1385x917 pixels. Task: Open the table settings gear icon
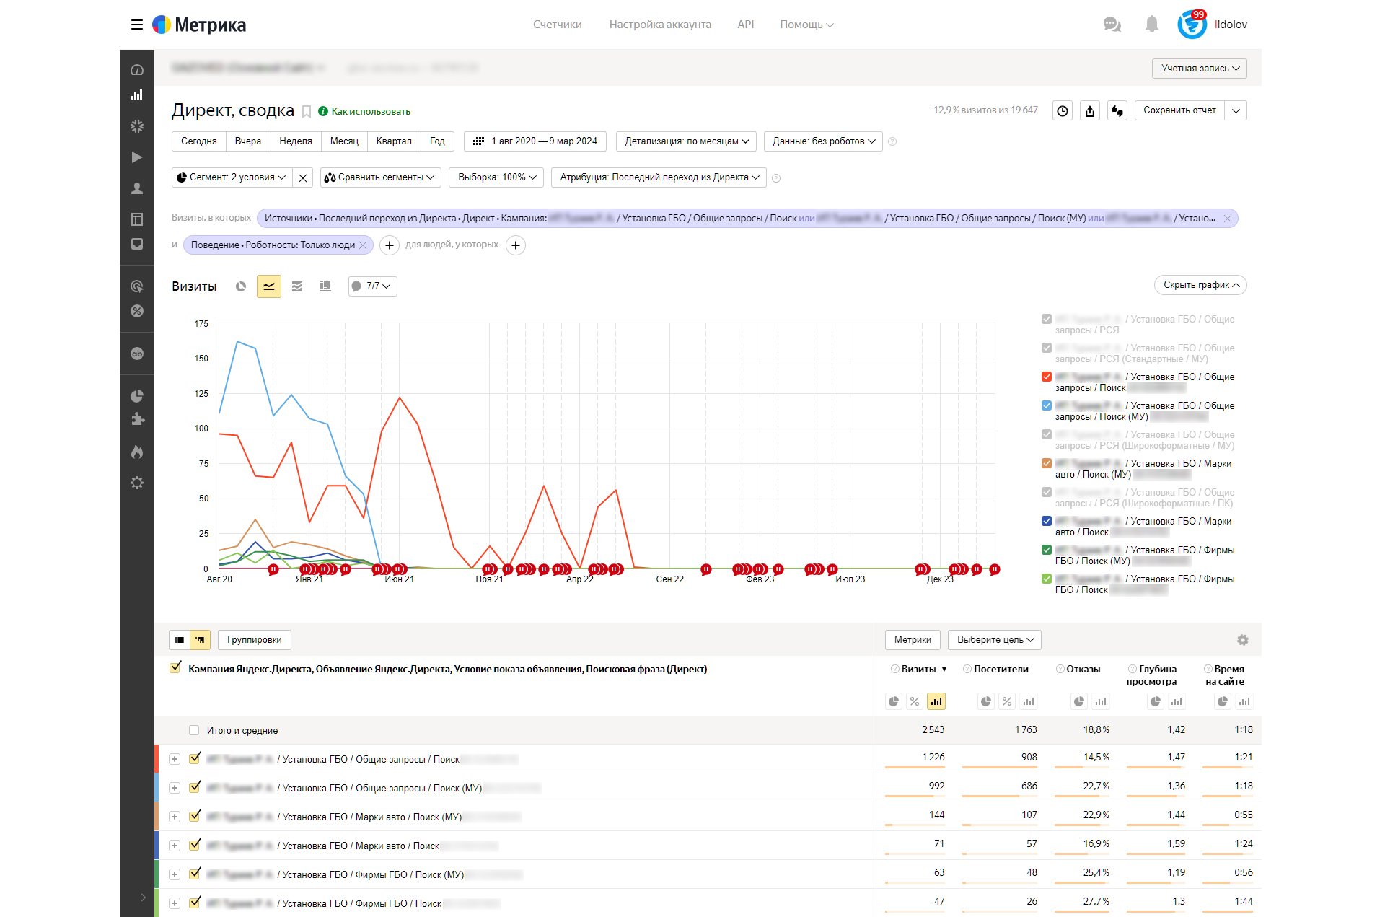coord(1242,640)
